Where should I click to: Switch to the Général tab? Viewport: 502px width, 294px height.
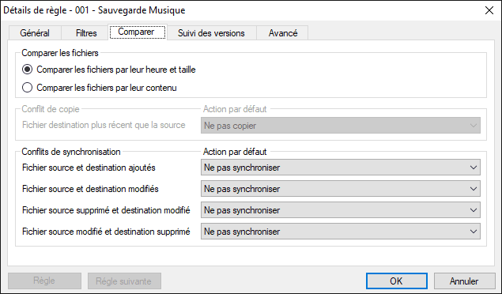point(35,33)
